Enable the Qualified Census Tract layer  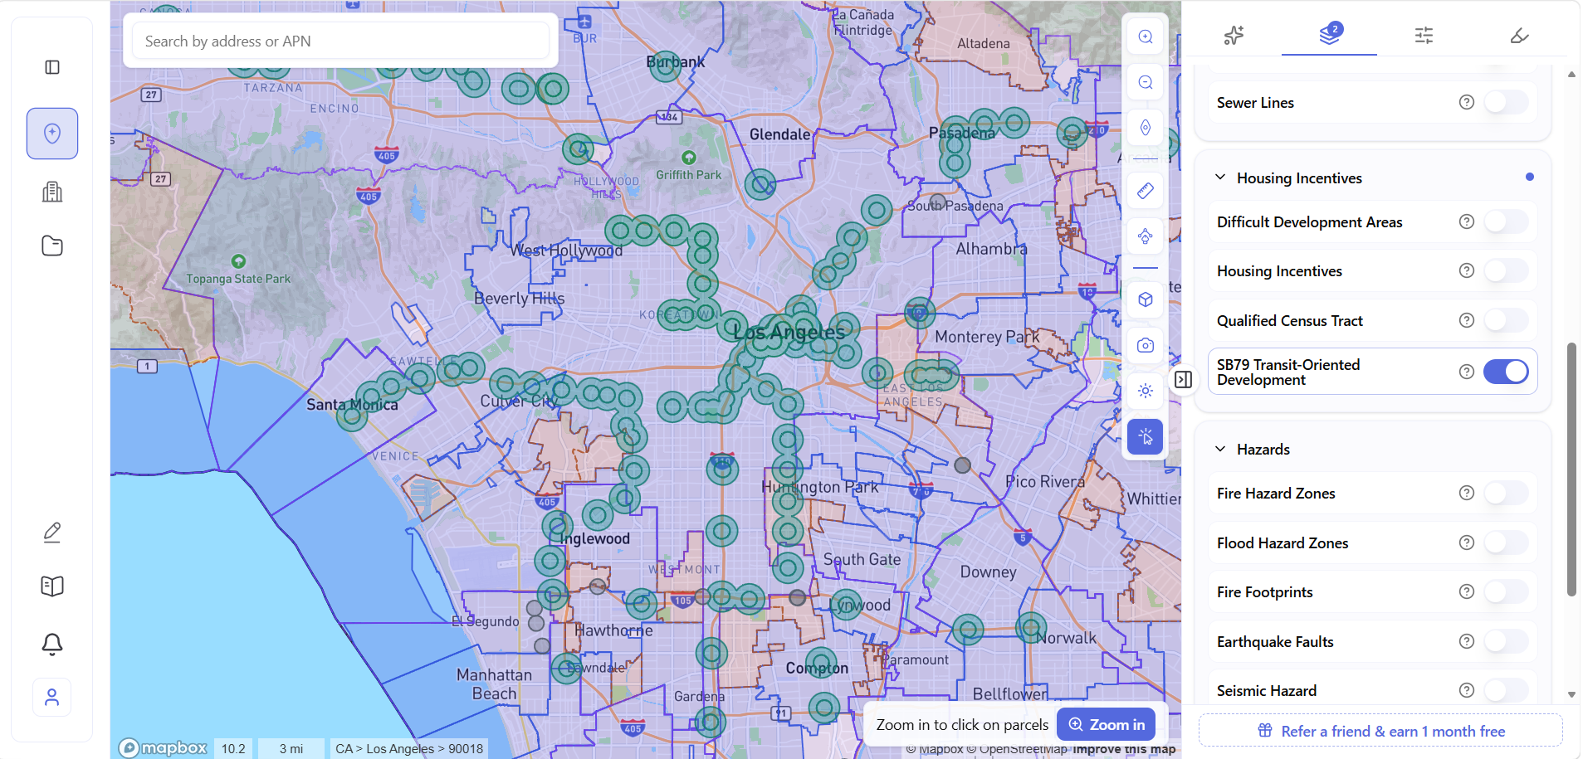coord(1506,320)
